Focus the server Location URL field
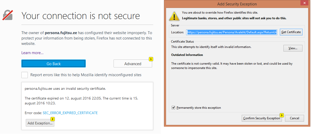The height and width of the screenshot is (139, 311). click(232, 32)
